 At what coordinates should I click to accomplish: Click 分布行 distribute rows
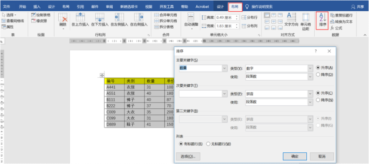249,17
